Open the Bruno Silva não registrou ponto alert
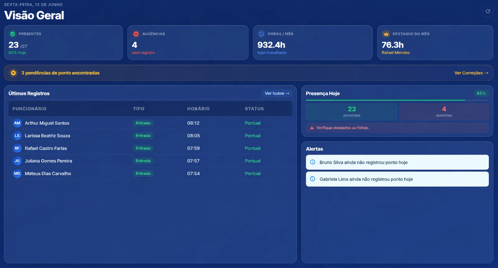498x268 pixels. (x=397, y=162)
